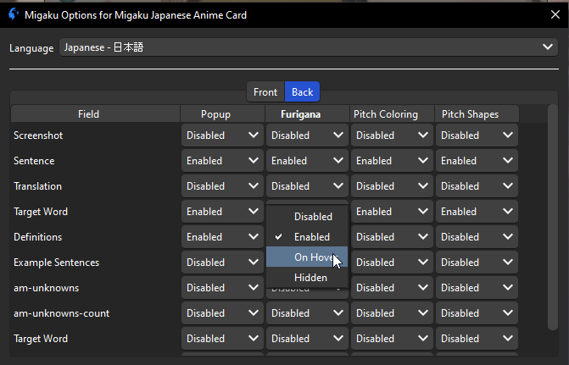Image resolution: width=569 pixels, height=365 pixels.
Task: Expand Sentence row Furigana dropdown
Action: tap(307, 161)
